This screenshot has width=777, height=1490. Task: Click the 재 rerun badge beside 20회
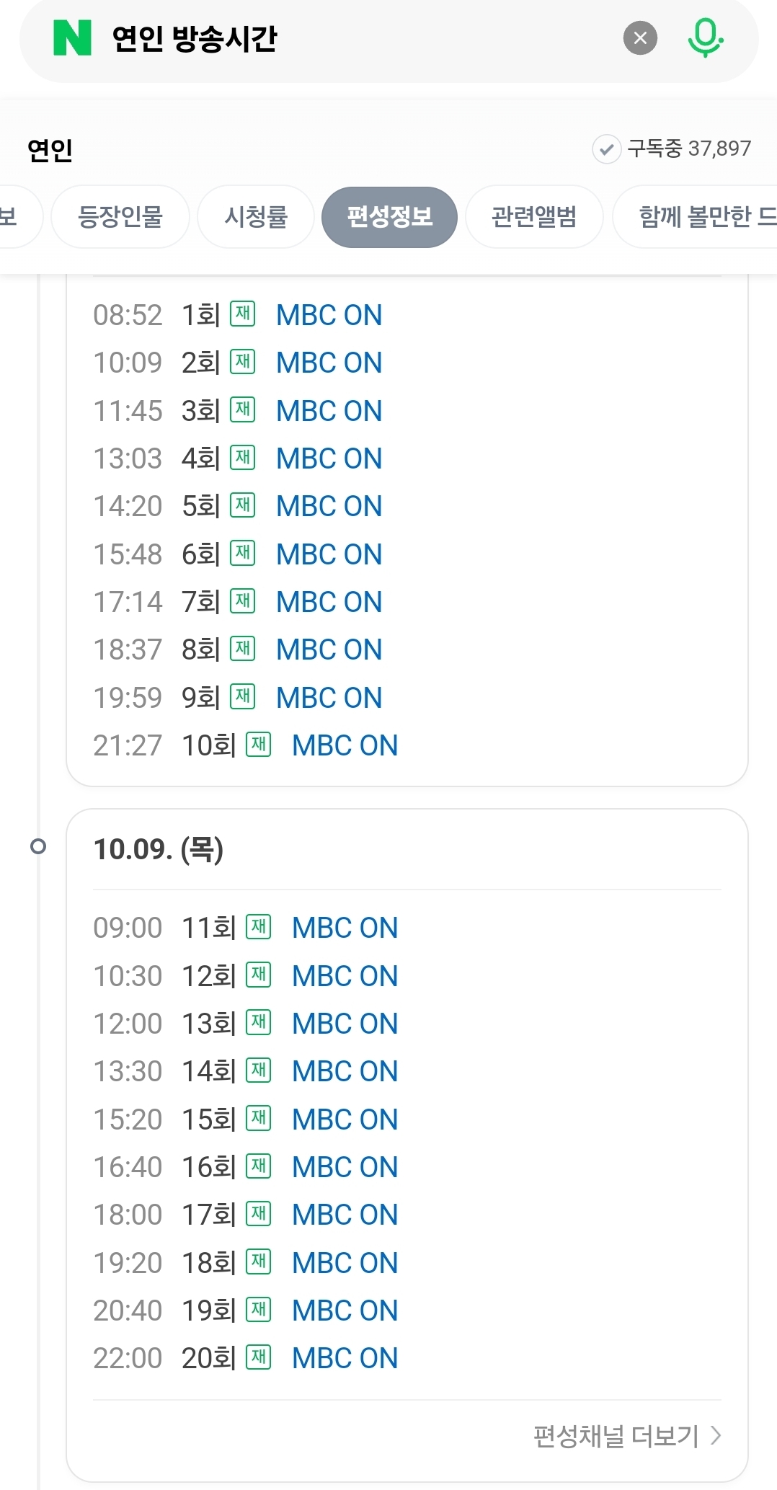click(259, 1357)
